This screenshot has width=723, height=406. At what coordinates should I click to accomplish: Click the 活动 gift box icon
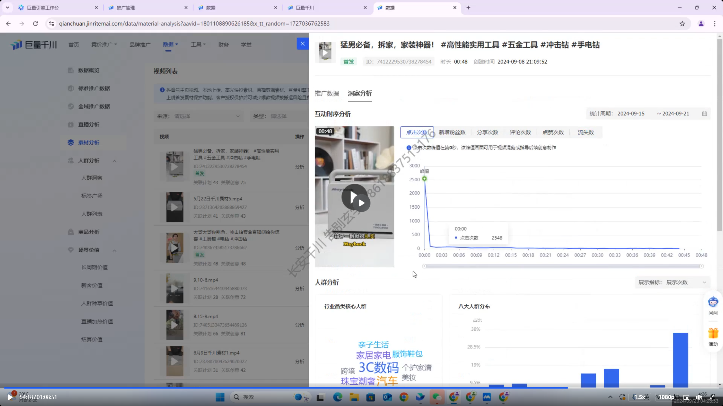pyautogui.click(x=713, y=334)
